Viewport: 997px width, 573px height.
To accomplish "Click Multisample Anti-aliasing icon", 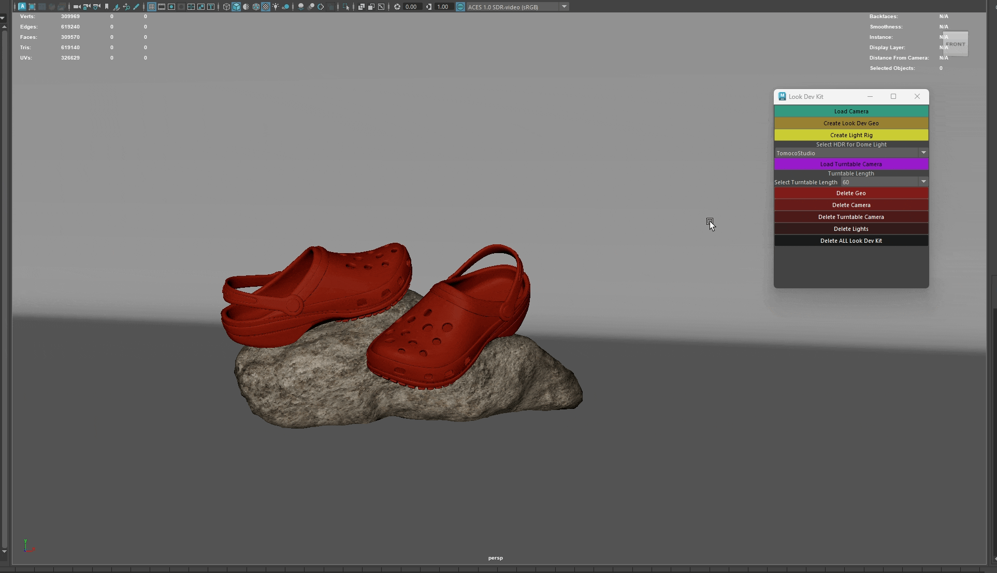I will [321, 7].
